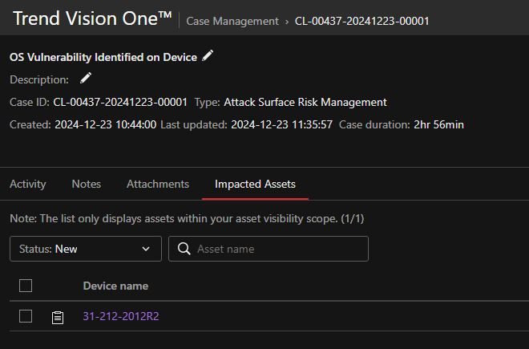Click the pencil icon beside the case title

208,55
